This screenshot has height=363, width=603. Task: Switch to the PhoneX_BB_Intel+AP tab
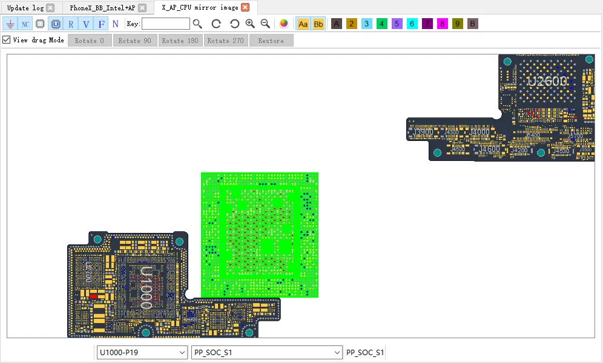pyautogui.click(x=102, y=8)
